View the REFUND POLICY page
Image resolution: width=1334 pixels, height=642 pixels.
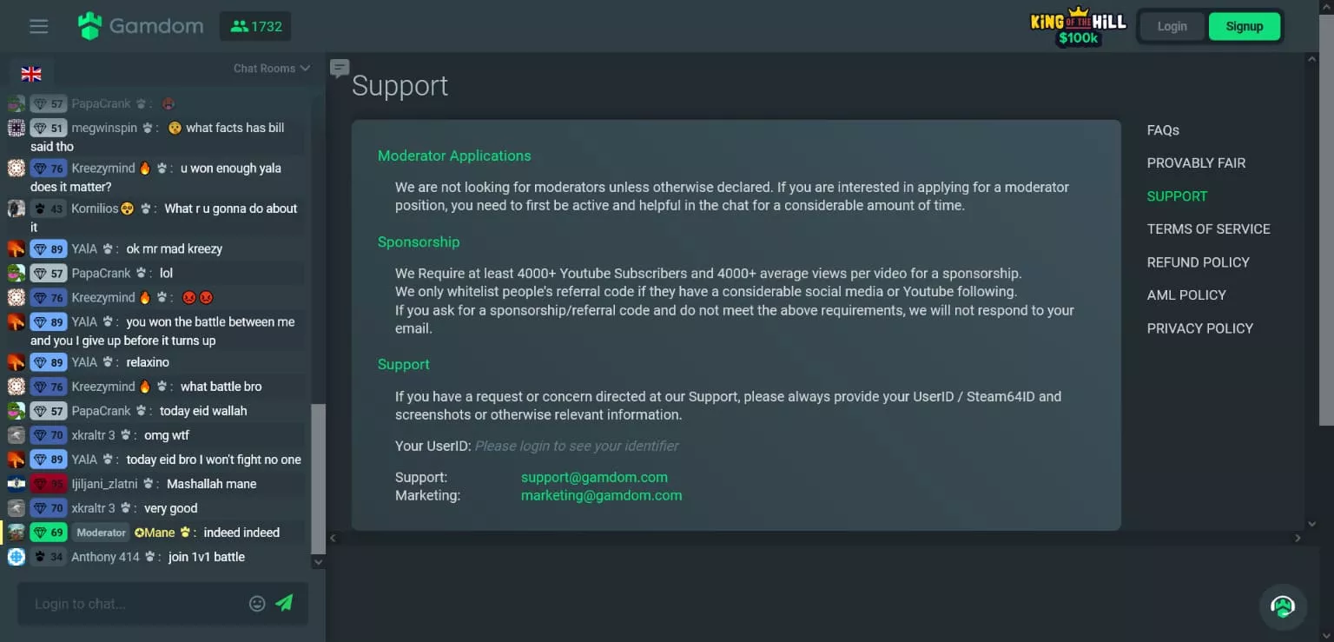pyautogui.click(x=1198, y=262)
